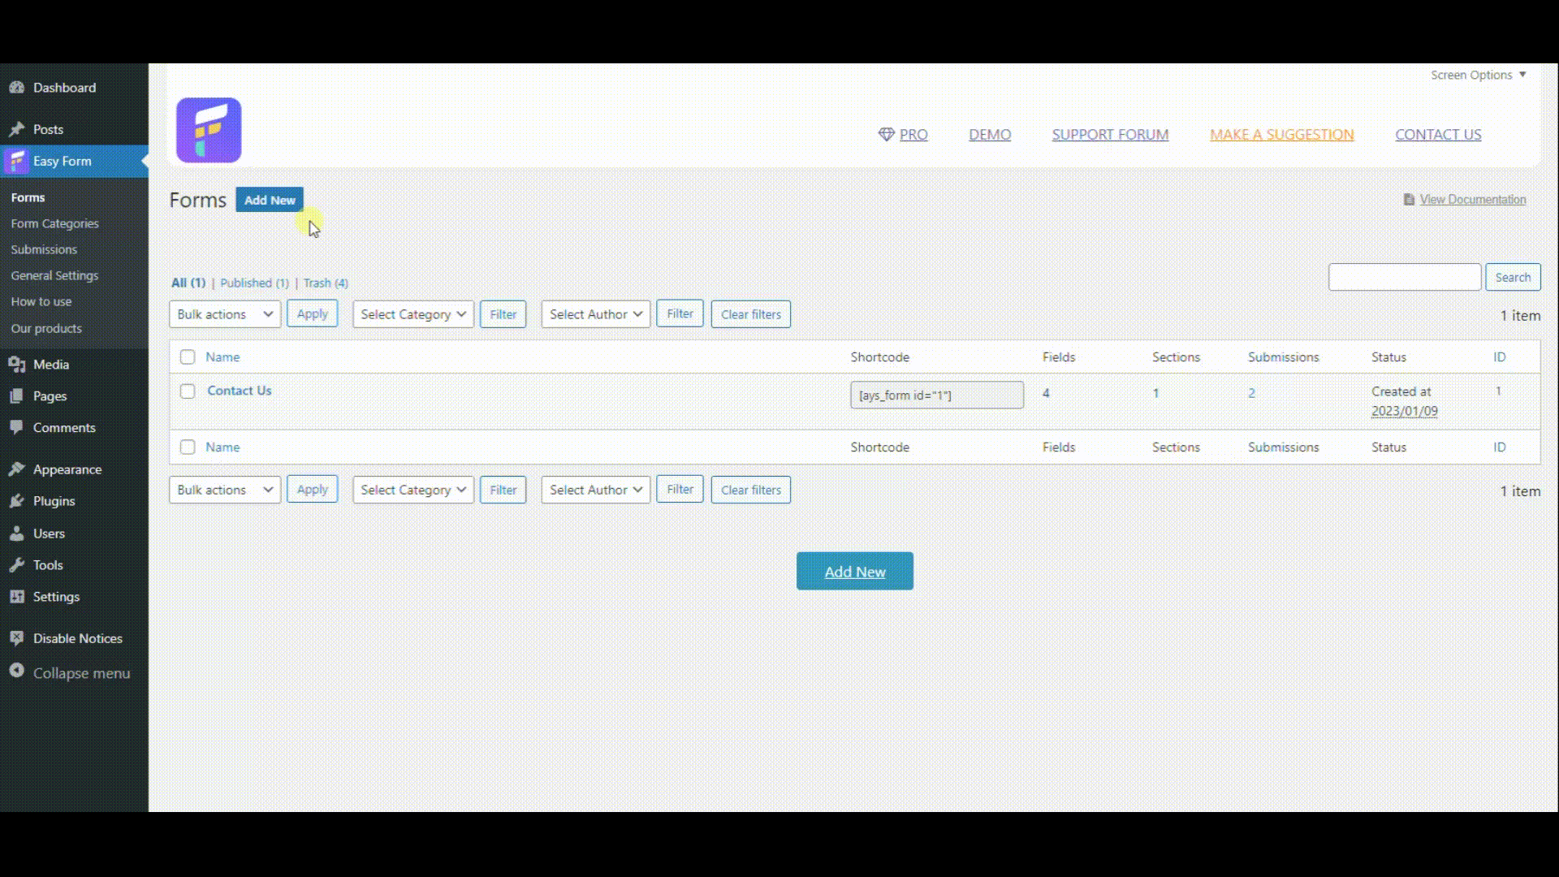Open the View Documentation link
This screenshot has width=1559, height=877.
click(x=1472, y=200)
